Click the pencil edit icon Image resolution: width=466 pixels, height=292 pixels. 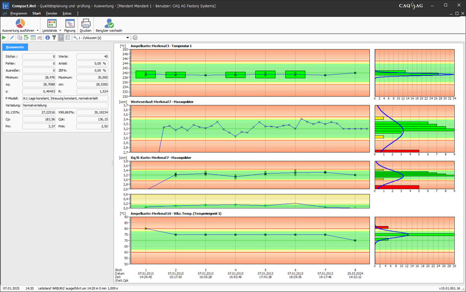point(12,38)
